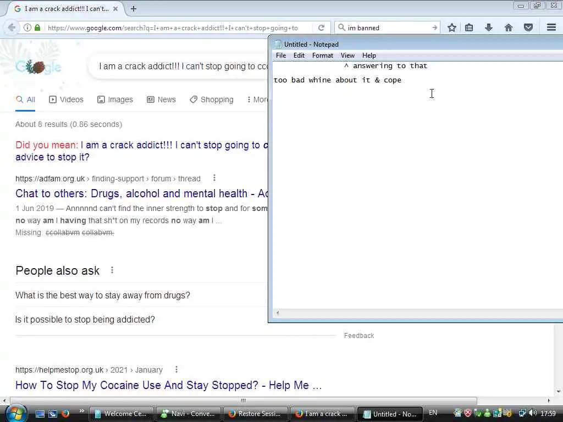
Task: Open the site information icon in address bar
Action: (x=27, y=27)
